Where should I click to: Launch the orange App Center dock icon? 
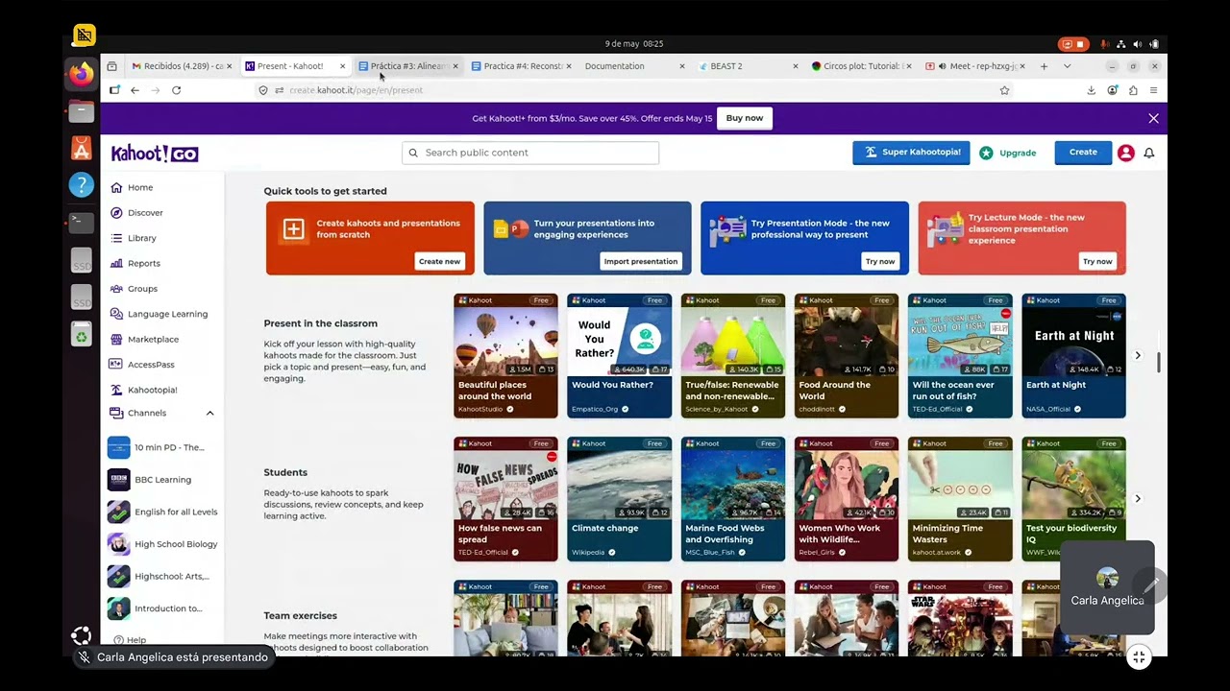point(82,148)
